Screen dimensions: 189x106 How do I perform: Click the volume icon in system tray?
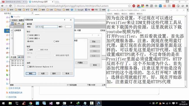coord(170,103)
